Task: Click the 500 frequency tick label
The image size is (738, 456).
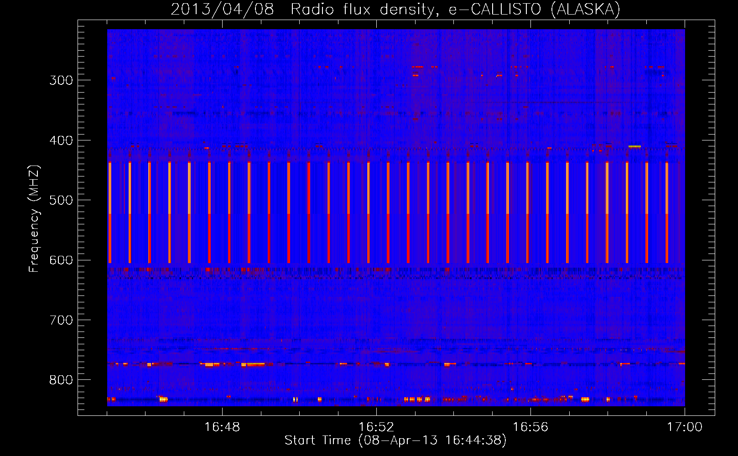Action: click(61, 200)
